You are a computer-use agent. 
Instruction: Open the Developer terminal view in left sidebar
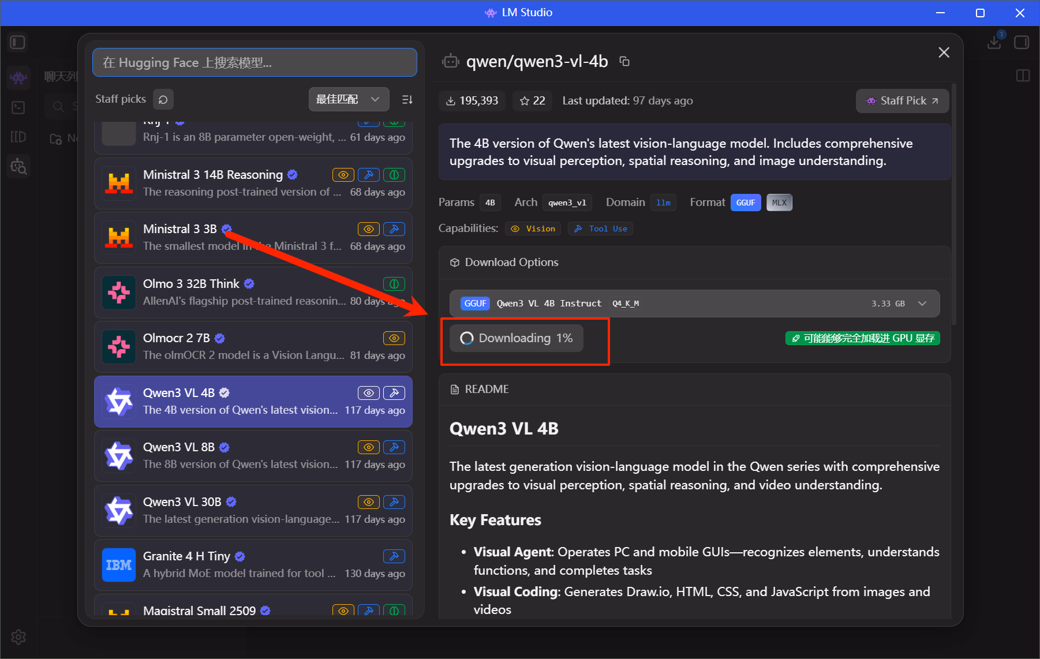pyautogui.click(x=18, y=107)
